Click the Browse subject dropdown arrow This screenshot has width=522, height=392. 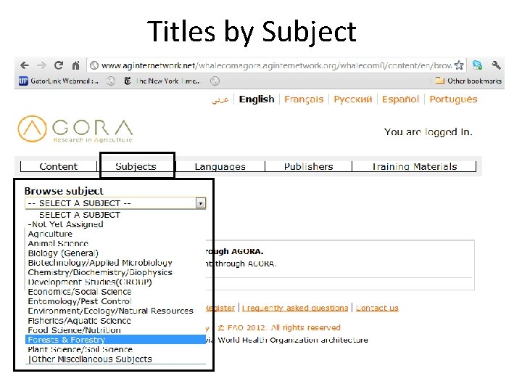[x=201, y=203]
